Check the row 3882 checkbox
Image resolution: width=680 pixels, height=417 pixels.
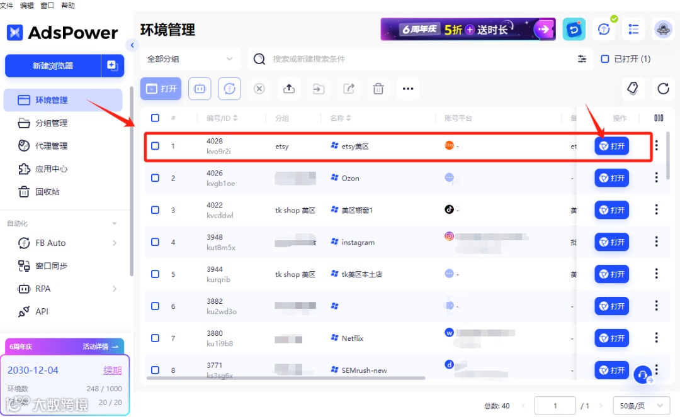pos(155,306)
